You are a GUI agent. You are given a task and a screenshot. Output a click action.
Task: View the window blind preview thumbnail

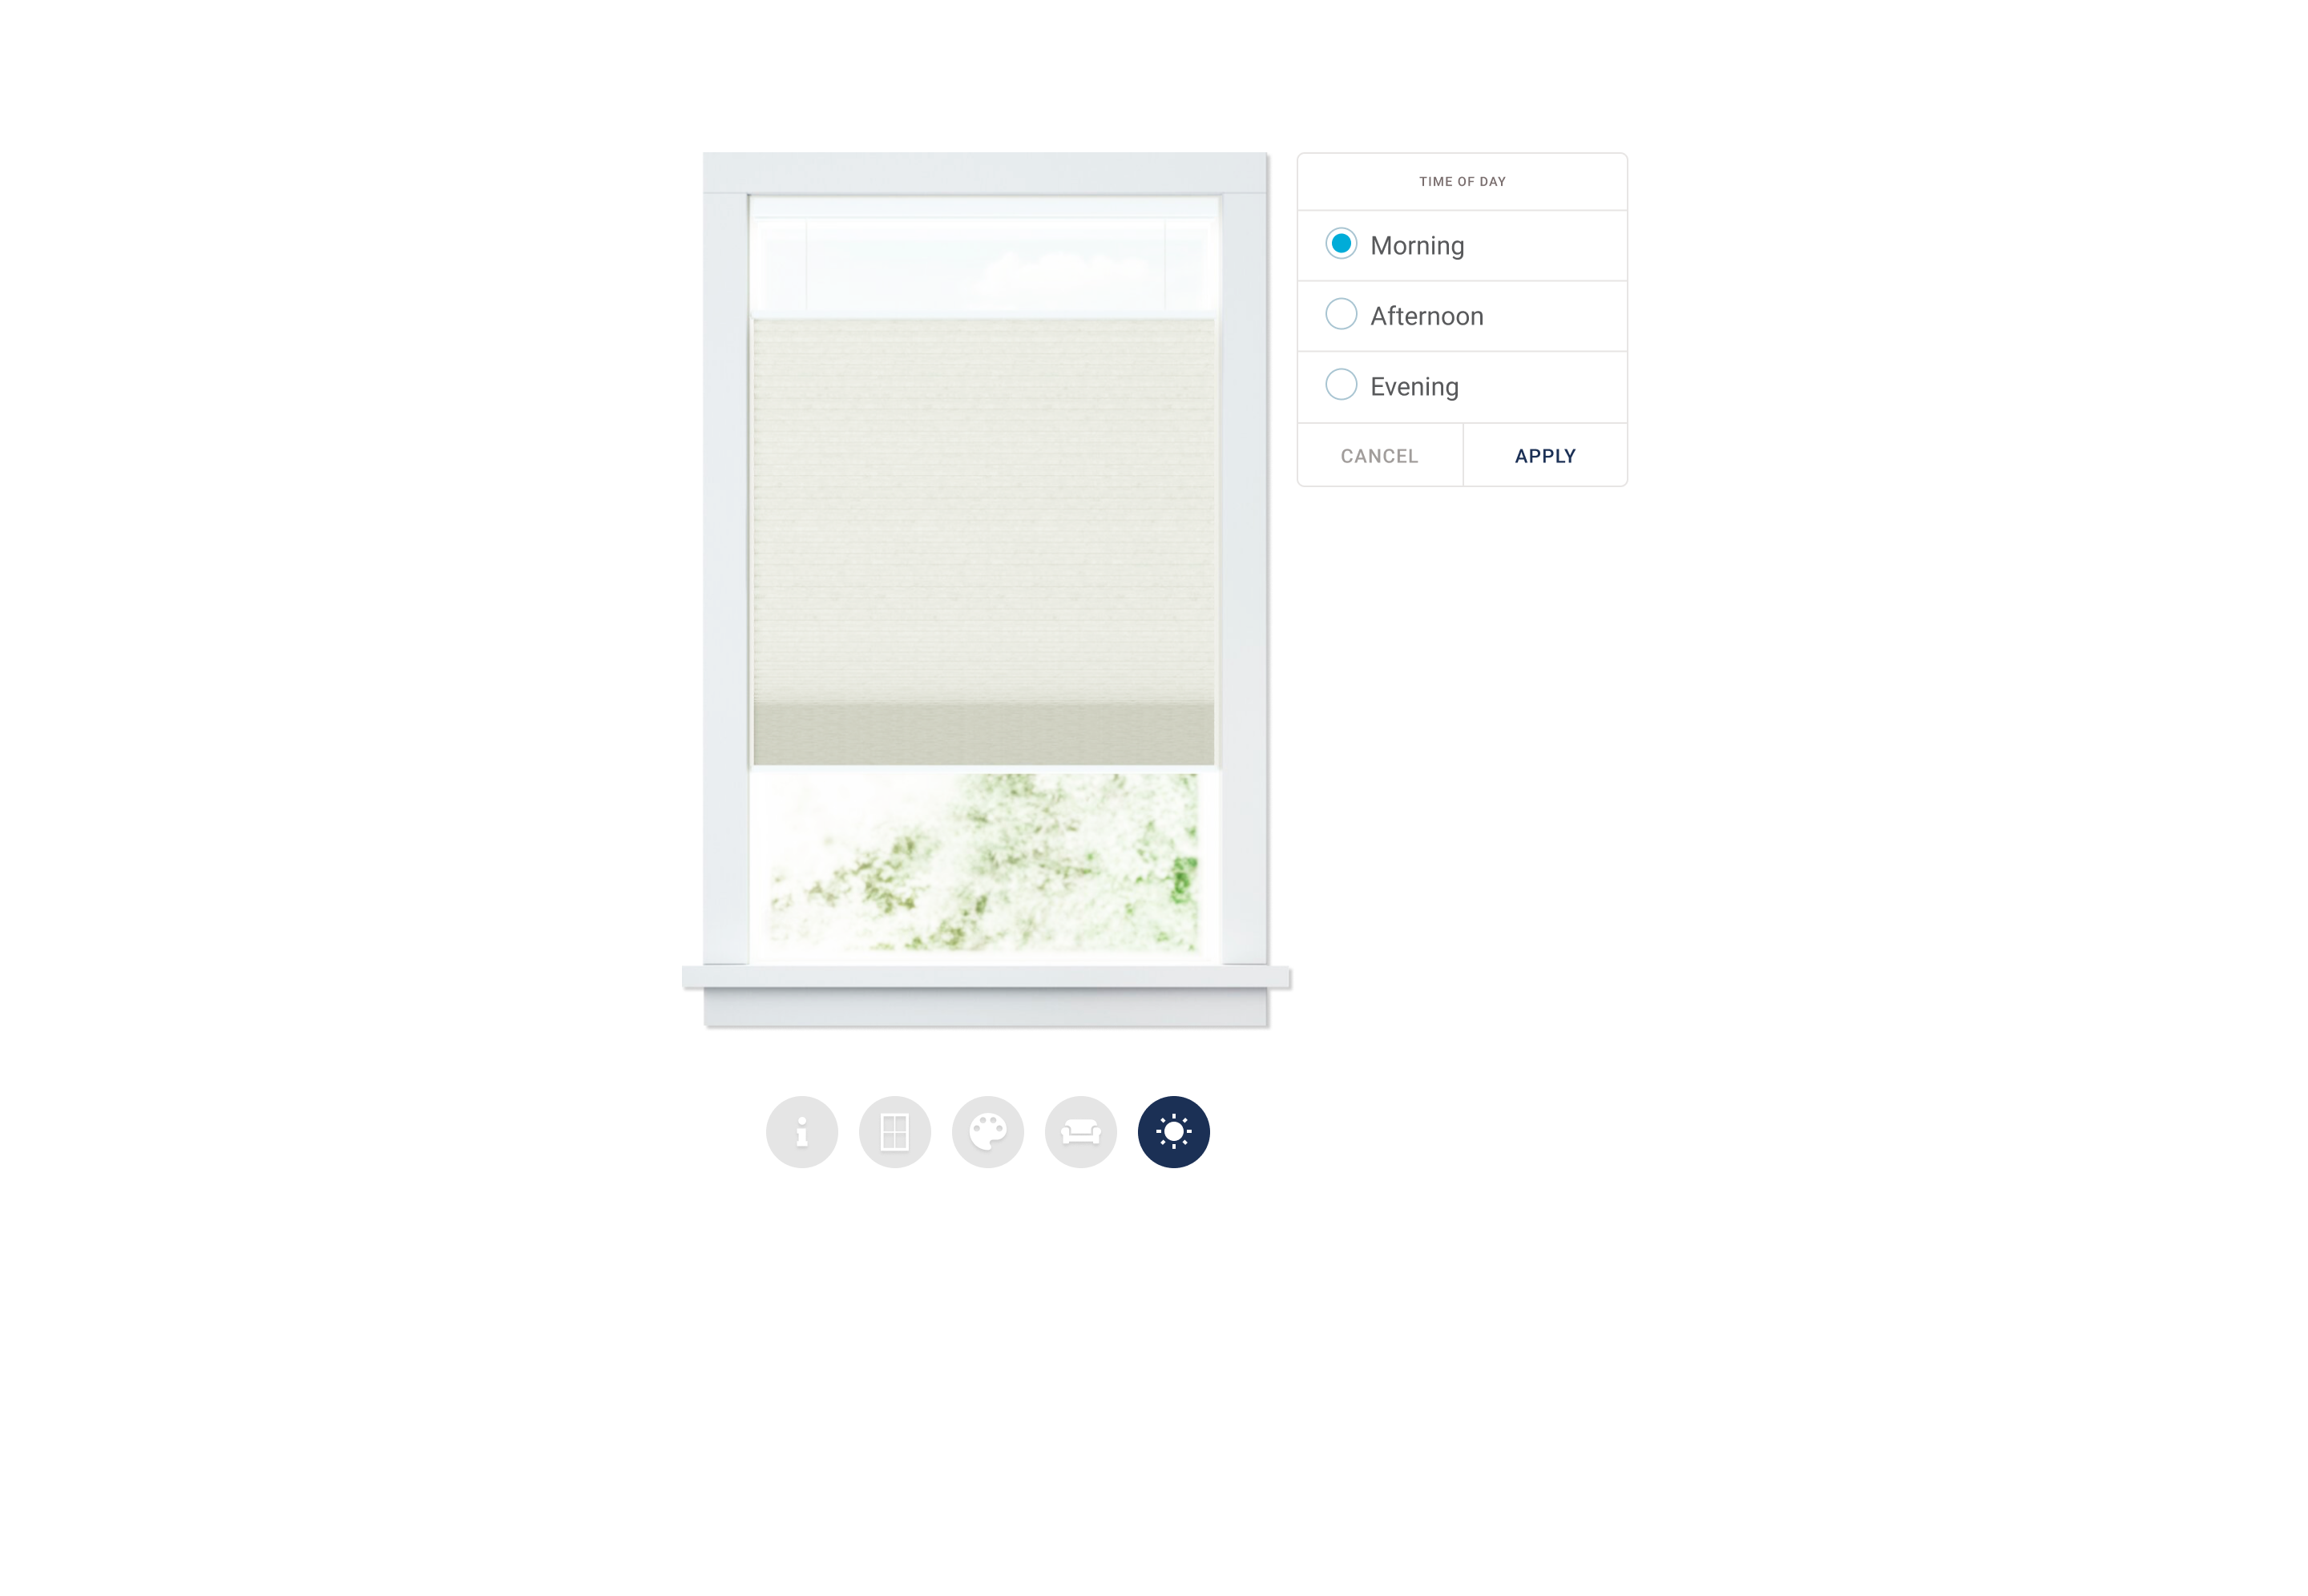(x=987, y=591)
